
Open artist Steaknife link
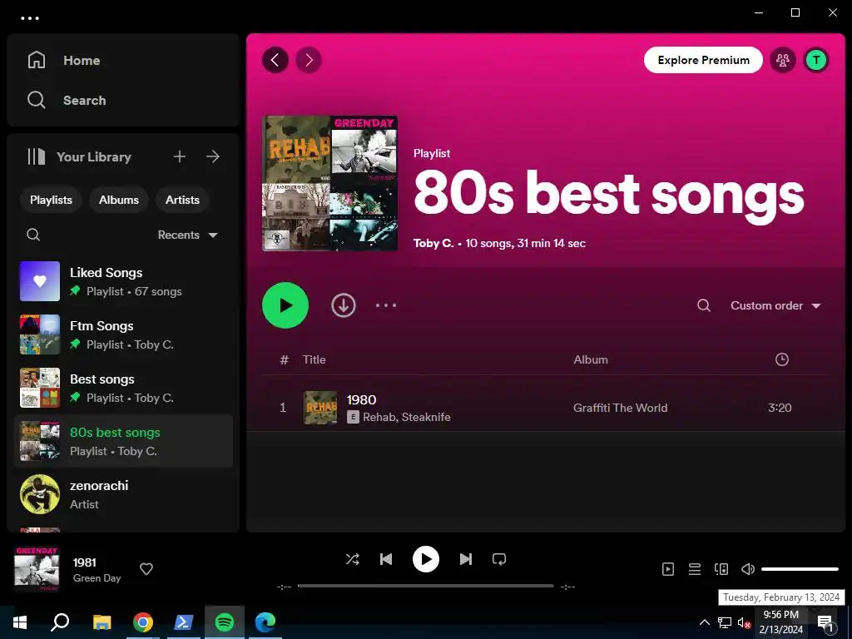coord(426,418)
